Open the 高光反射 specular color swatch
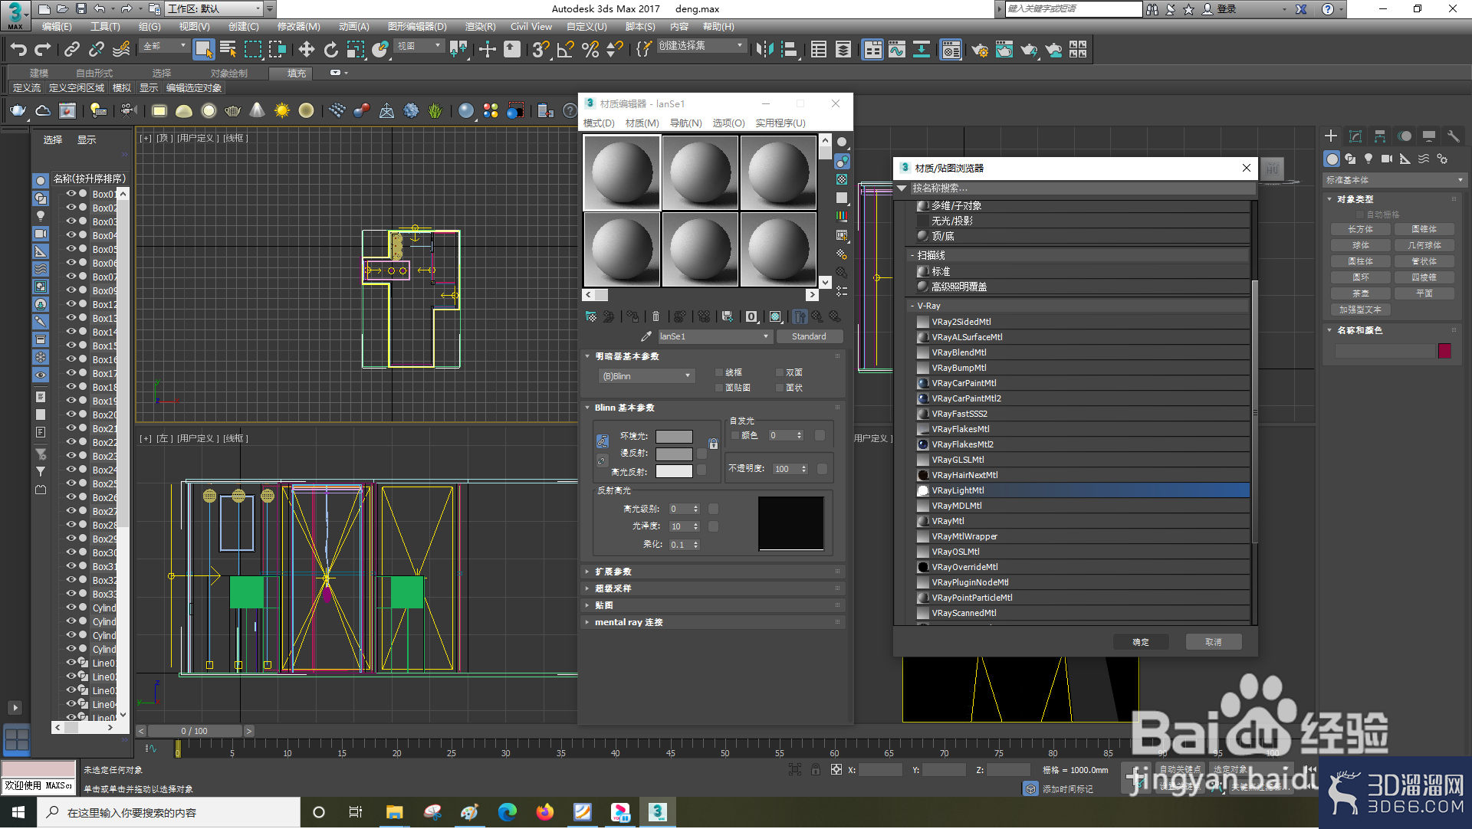Screen dimensions: 1472x829 [674, 472]
